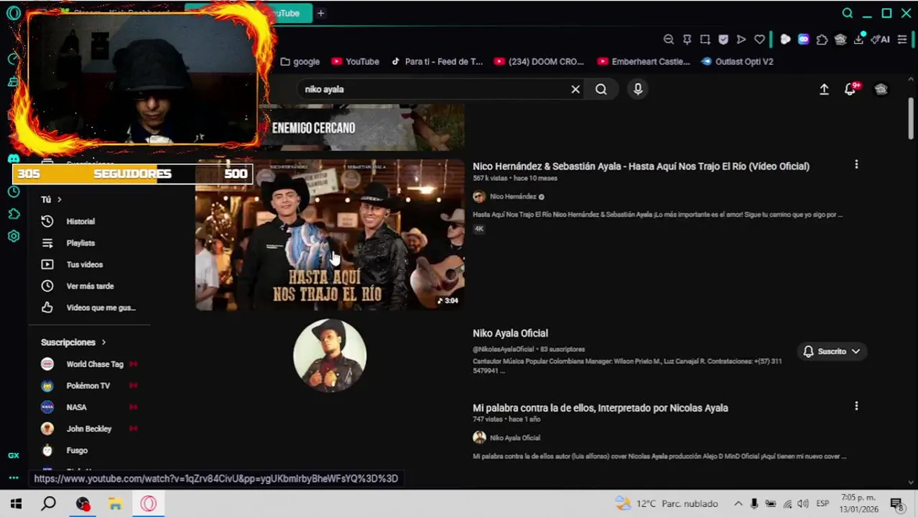Screen dimensions: 918x517
Task: Open the Easy Setup sliders icon
Action: pyautogui.click(x=902, y=39)
